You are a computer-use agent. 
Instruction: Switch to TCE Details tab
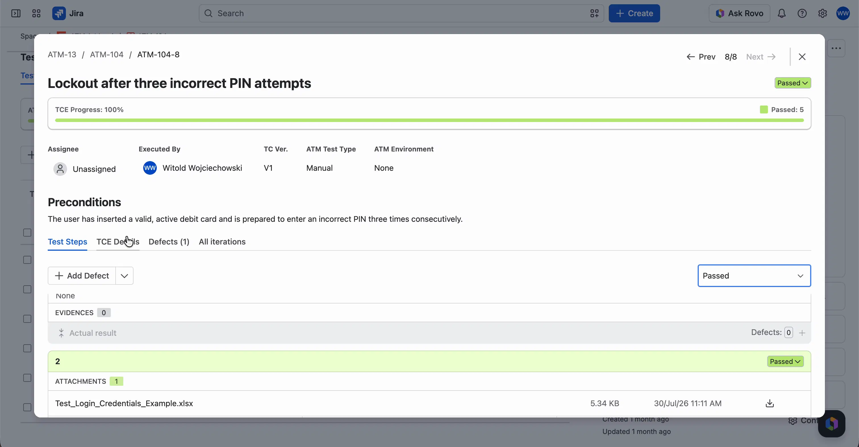point(118,242)
